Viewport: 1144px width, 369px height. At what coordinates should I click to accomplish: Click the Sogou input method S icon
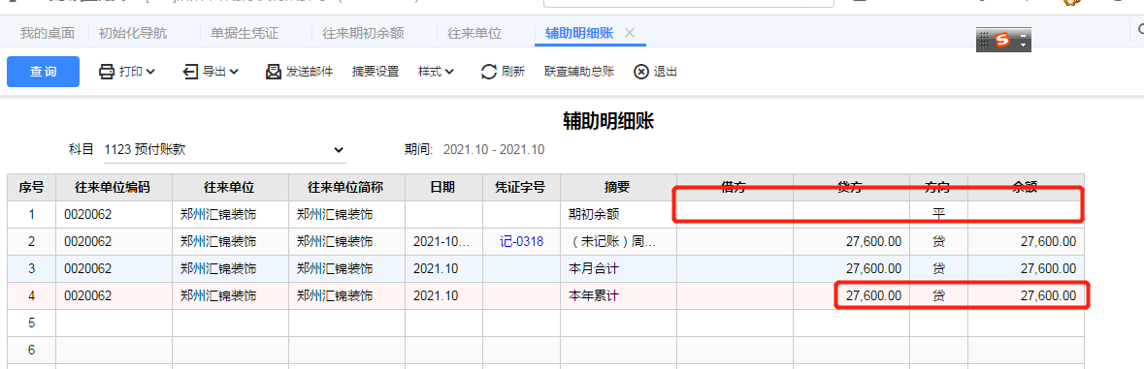(1003, 40)
